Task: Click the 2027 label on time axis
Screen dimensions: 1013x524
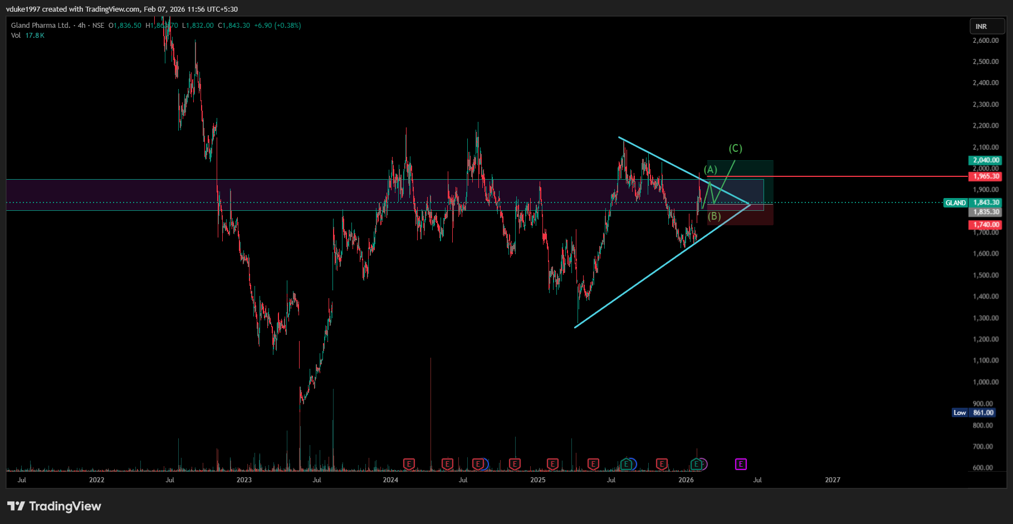Action: pos(832,480)
